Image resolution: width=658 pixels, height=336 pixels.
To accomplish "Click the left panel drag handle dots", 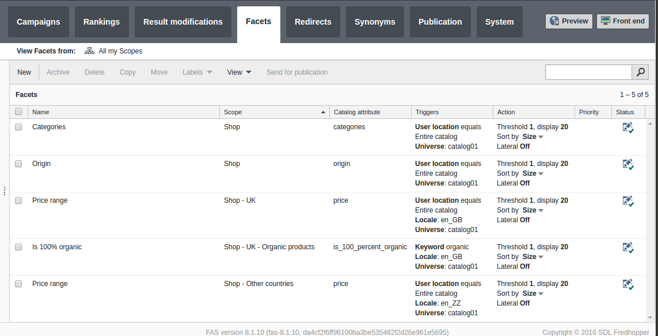I will (x=4, y=191).
